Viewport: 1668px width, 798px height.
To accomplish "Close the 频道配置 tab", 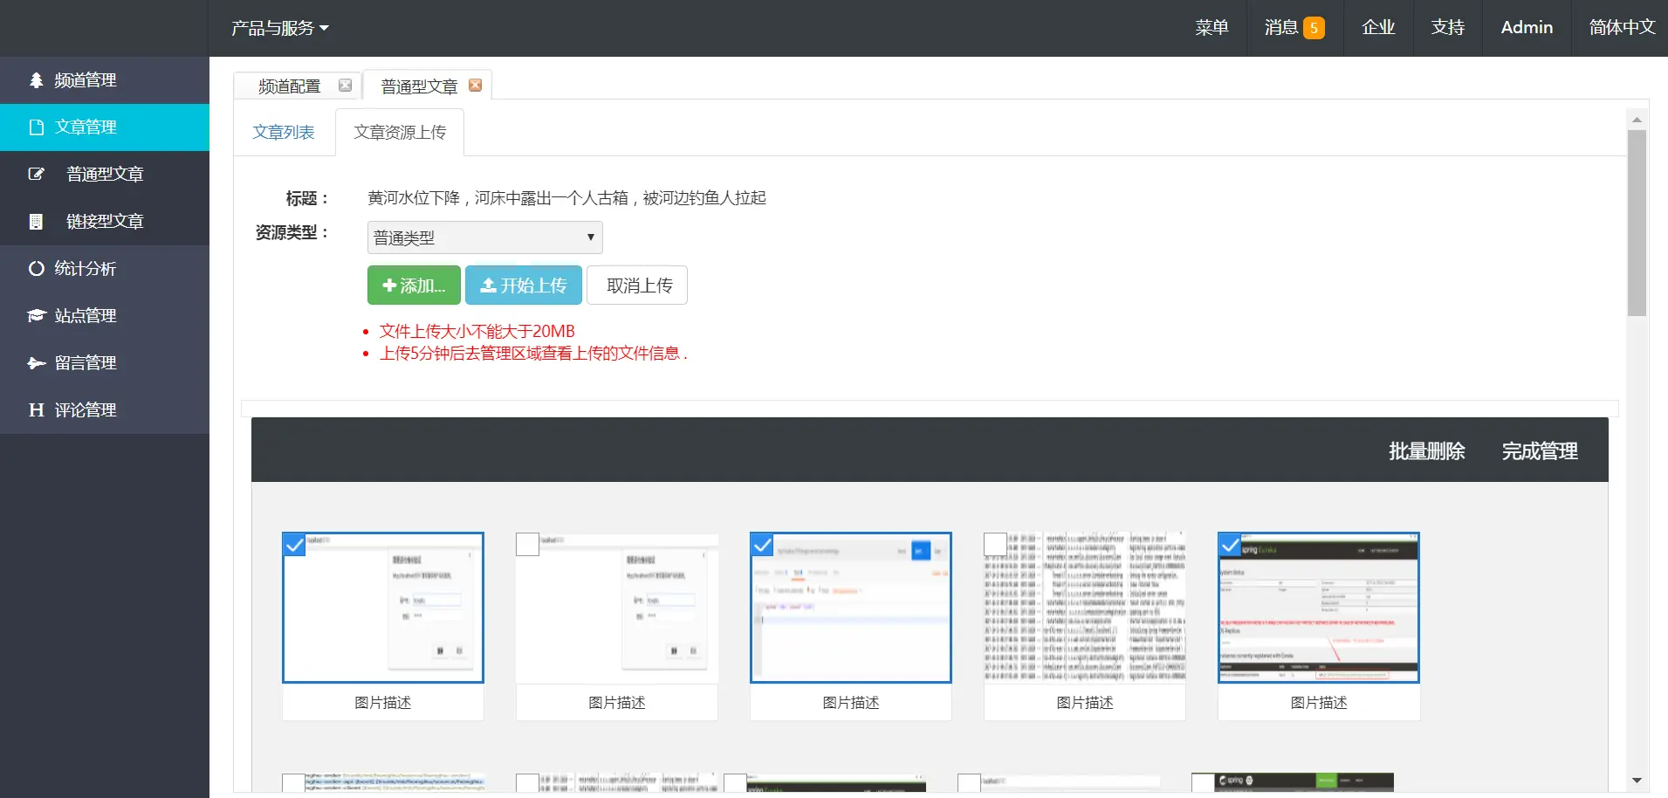I will pyautogui.click(x=345, y=86).
